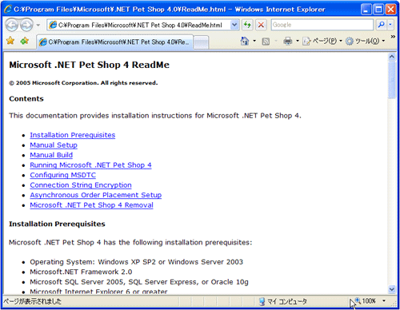Follow the Installation Prerequisites link
This screenshot has width=400, height=310.
pyautogui.click(x=73, y=135)
